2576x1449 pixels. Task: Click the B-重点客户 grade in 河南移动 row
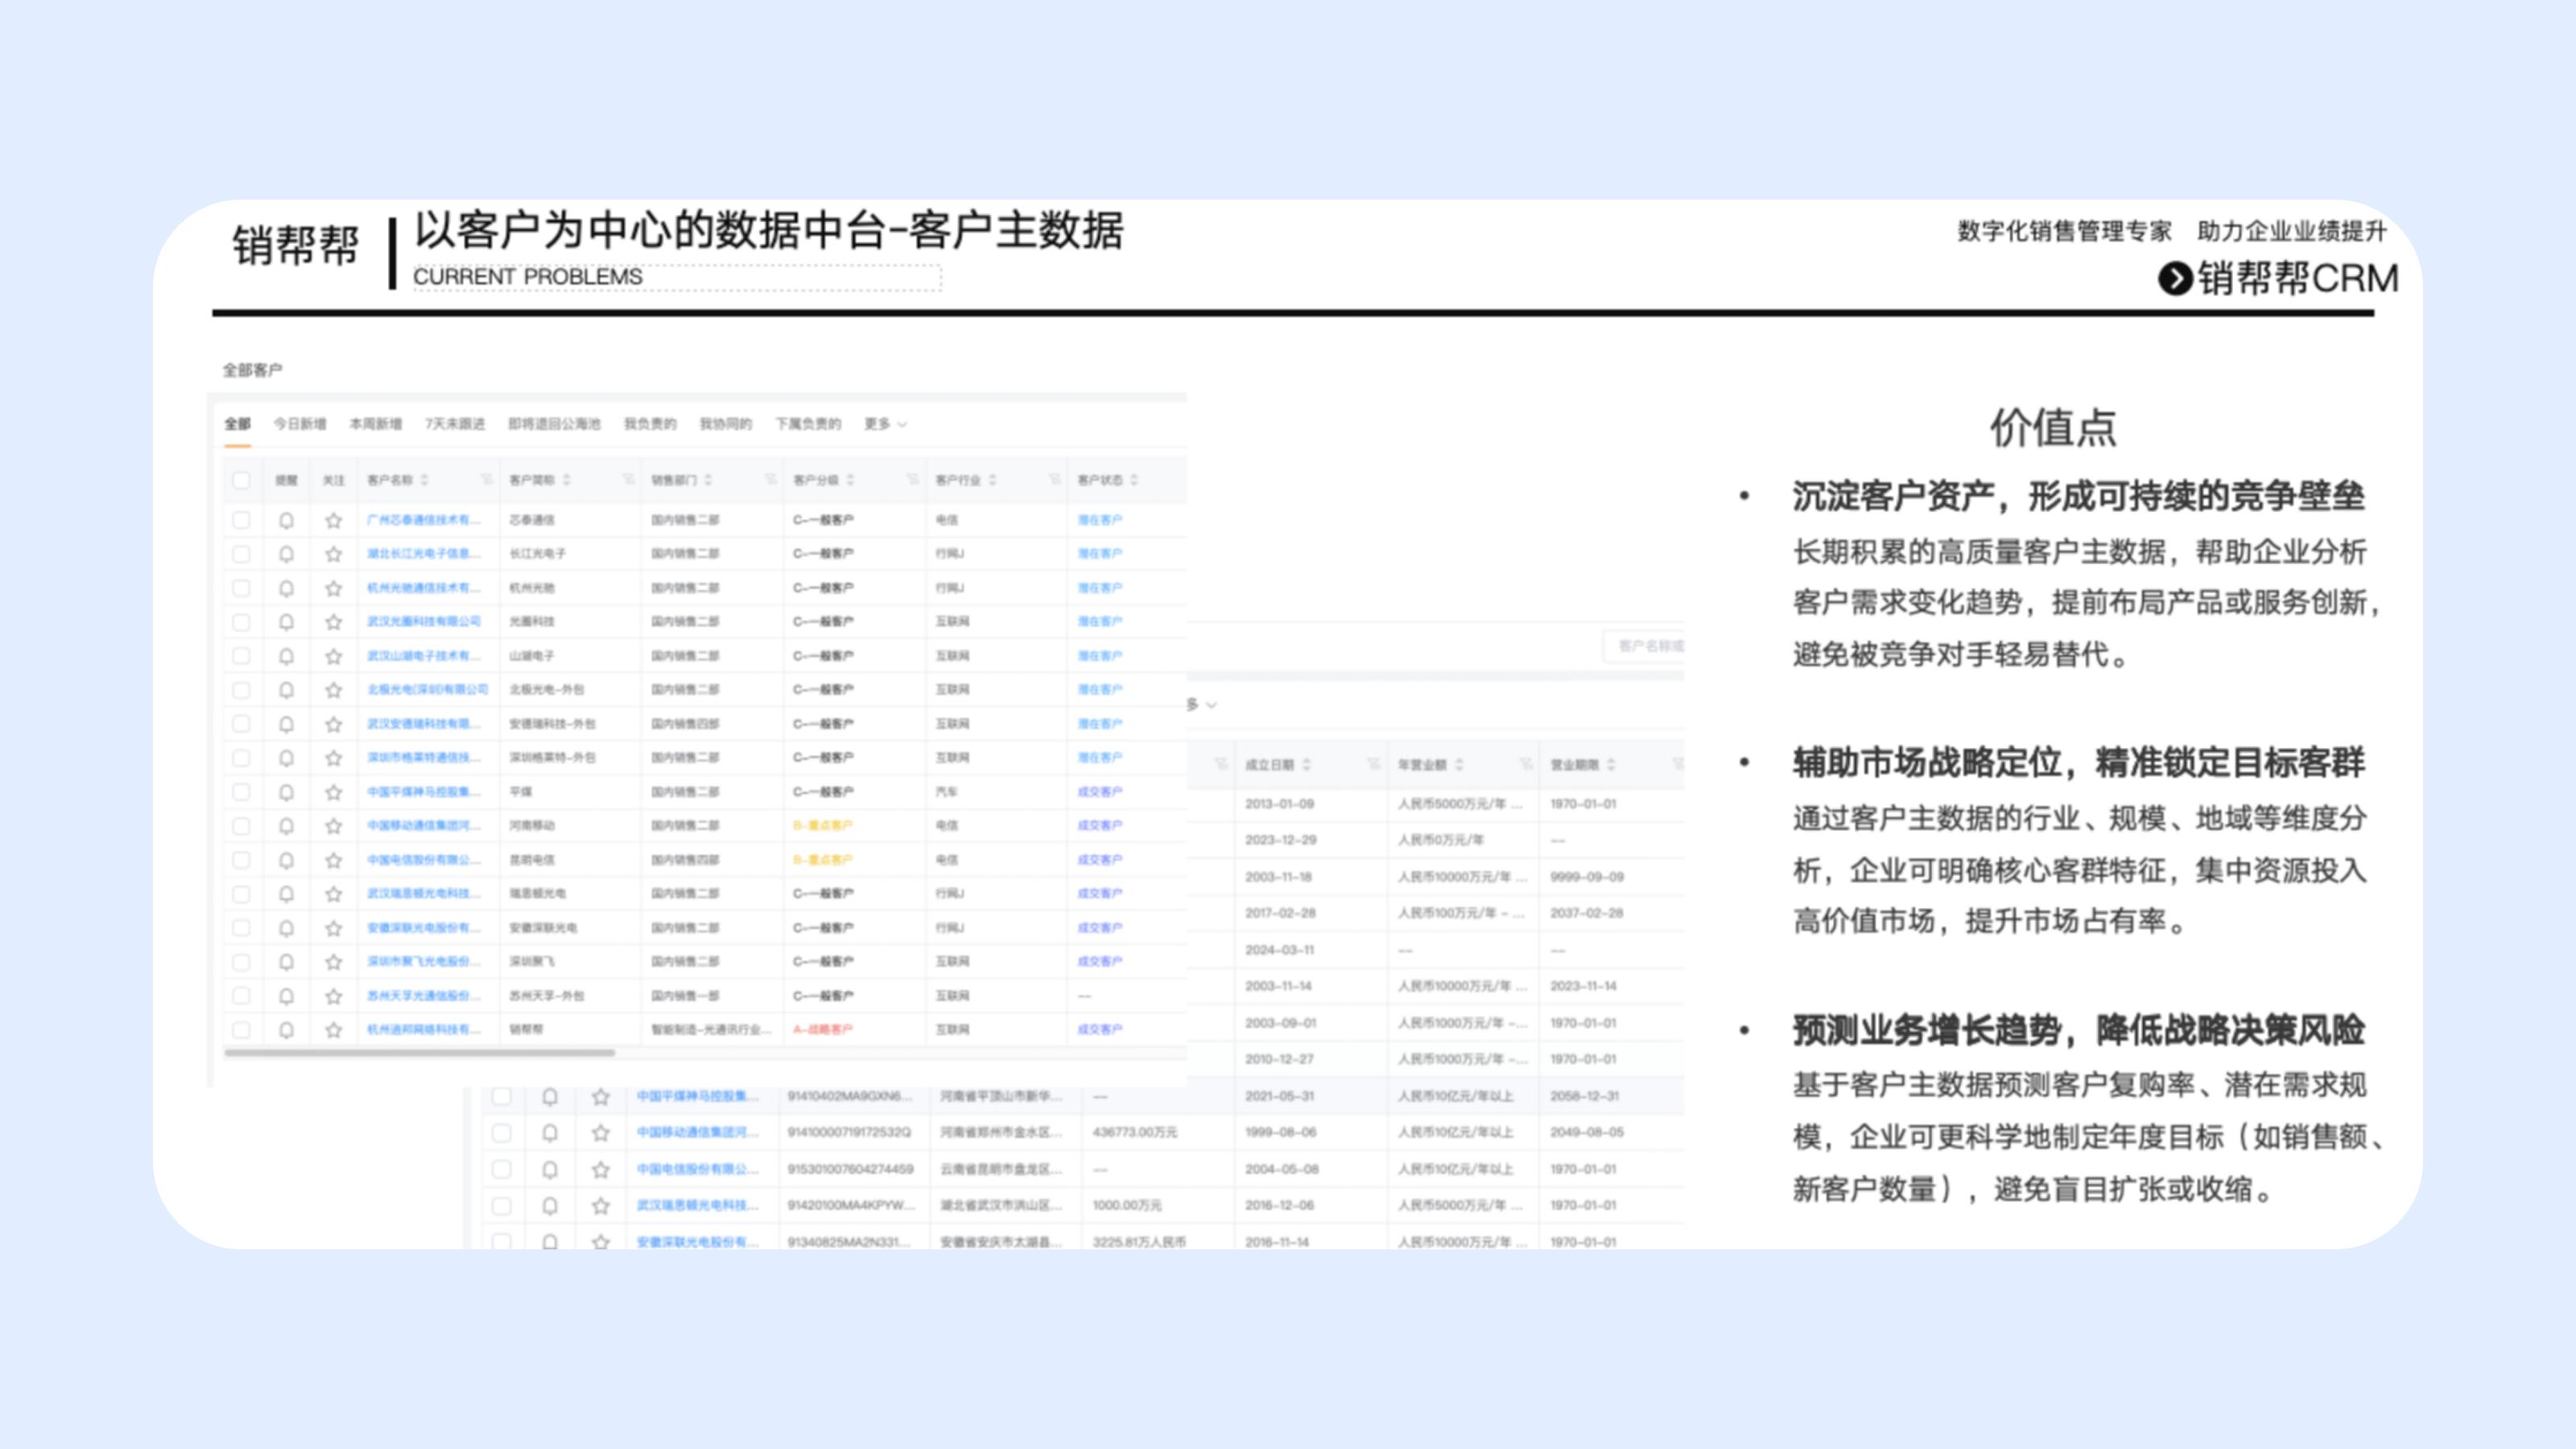823,826
